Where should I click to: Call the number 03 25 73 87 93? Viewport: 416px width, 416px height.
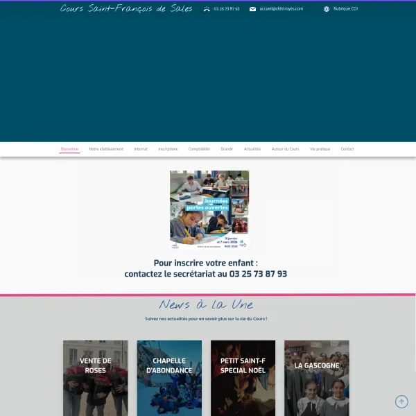(227, 9)
